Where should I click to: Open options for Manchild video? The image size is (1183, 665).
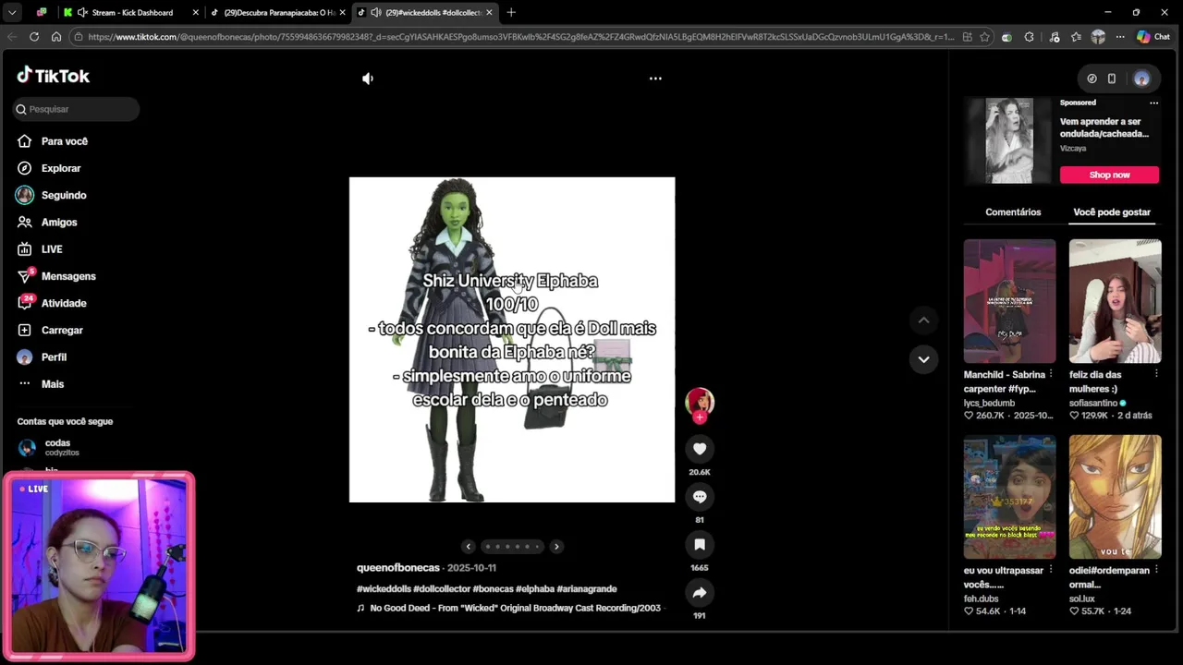pos(1051,374)
